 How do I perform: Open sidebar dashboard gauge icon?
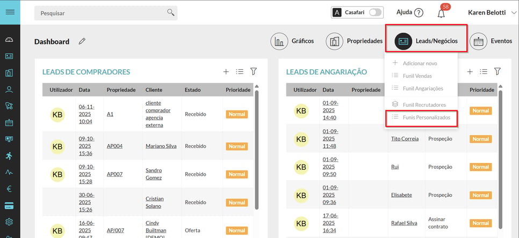(x=9, y=40)
